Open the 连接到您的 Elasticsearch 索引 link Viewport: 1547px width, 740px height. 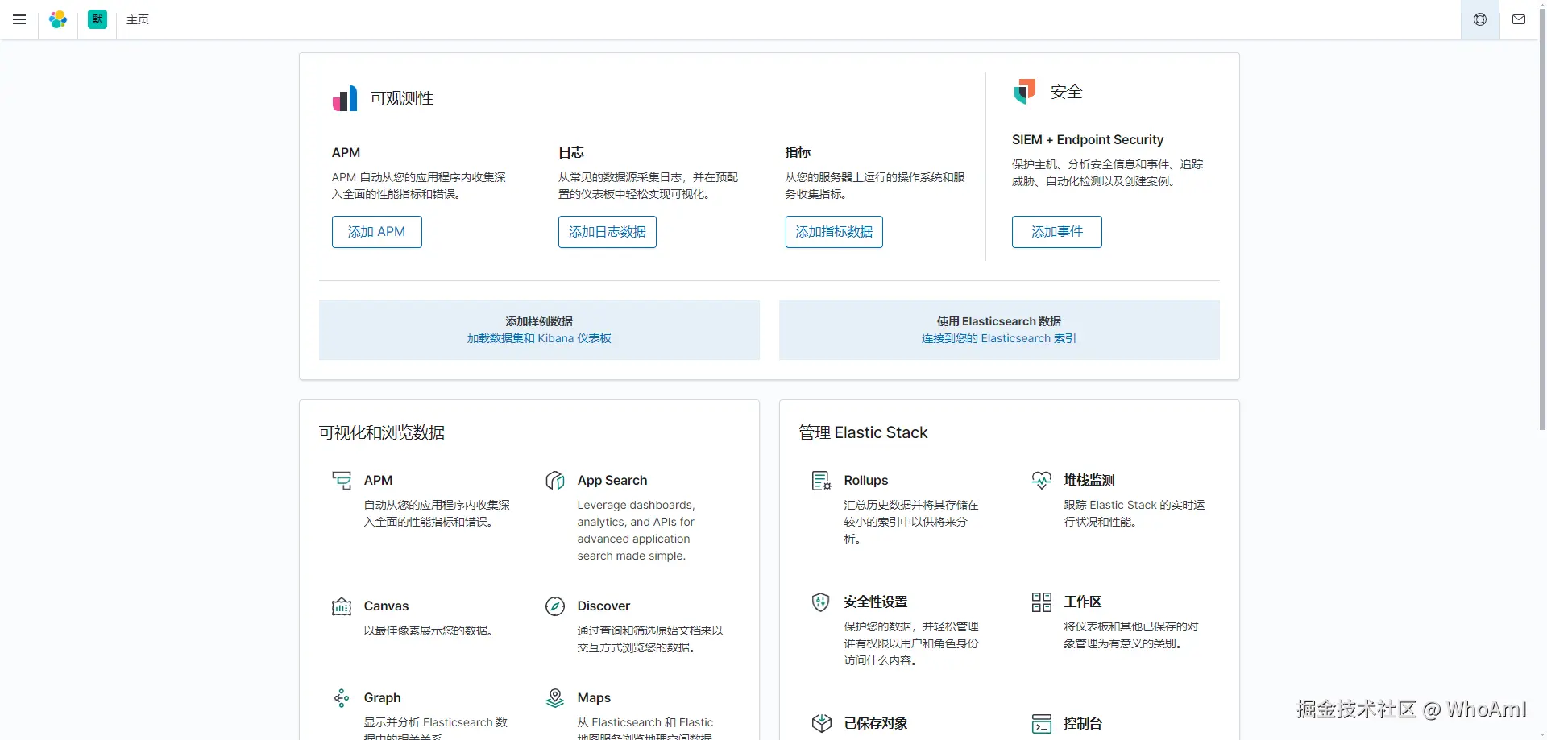999,338
